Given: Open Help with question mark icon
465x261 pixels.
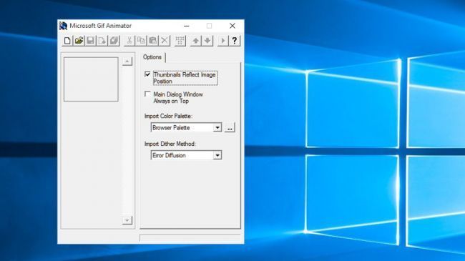Looking at the screenshot, I should [235, 41].
